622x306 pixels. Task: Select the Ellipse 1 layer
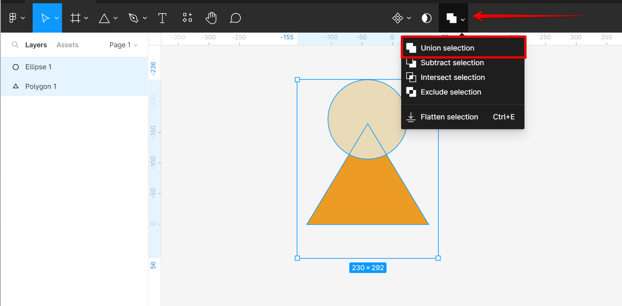pyautogui.click(x=38, y=67)
